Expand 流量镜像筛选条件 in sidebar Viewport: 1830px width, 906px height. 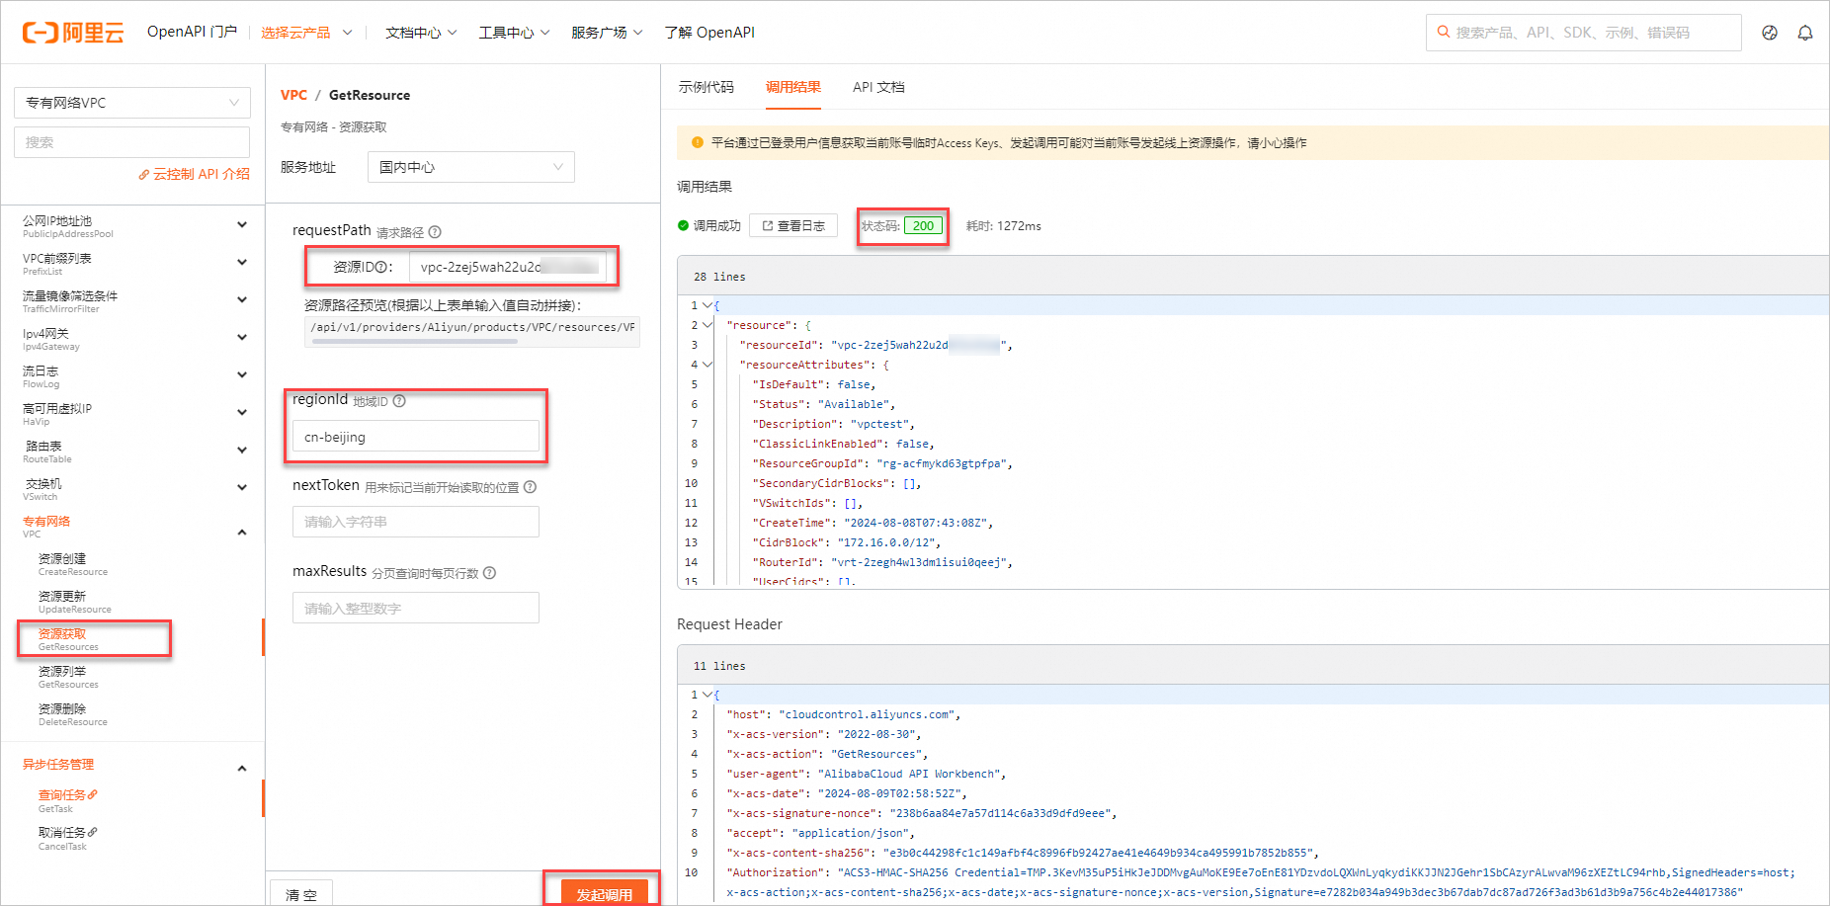tap(242, 300)
